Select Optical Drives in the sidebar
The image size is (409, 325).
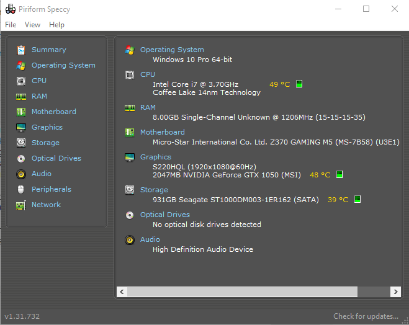coord(56,158)
